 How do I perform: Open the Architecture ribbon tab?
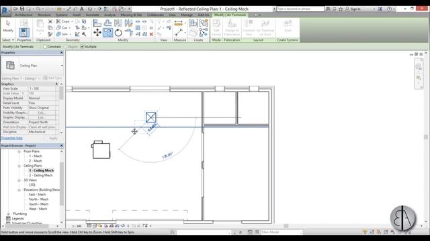[x=24, y=15]
